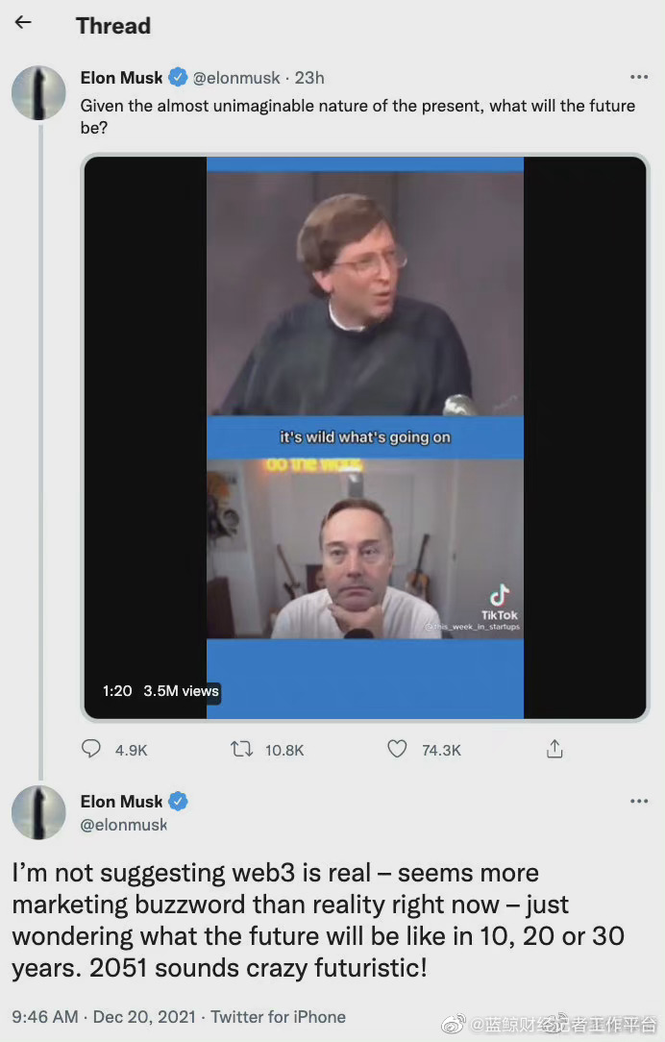The height and width of the screenshot is (1042, 665).
Task: Click the 1:20 video duration badge
Action: pyautogui.click(x=117, y=691)
